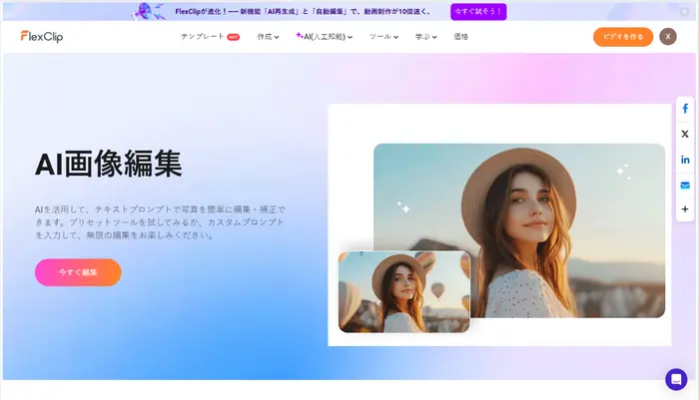The image size is (699, 400).
Task: Expand the 学ぶ dropdown
Action: [x=425, y=37]
